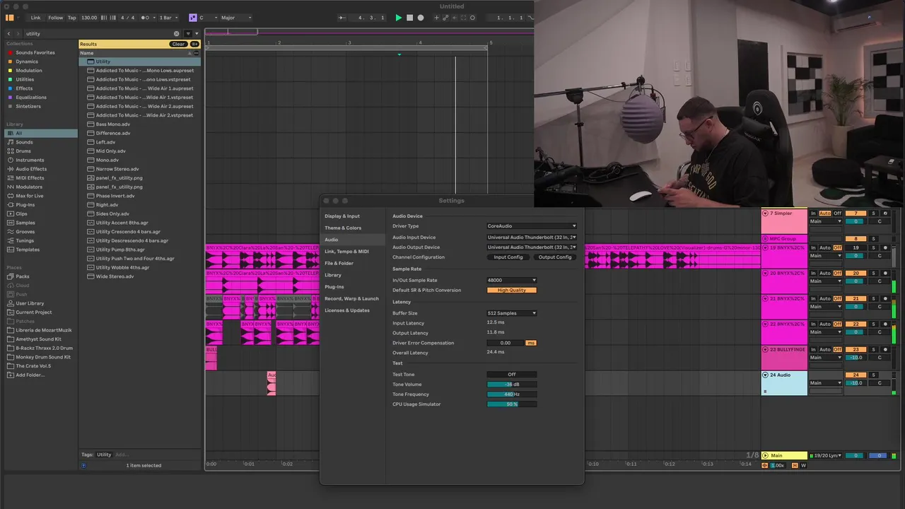Open Instruments library category
Image resolution: width=905 pixels, height=509 pixels.
(x=30, y=160)
